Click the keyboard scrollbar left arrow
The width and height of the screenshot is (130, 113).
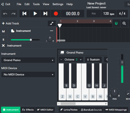tap(59, 103)
